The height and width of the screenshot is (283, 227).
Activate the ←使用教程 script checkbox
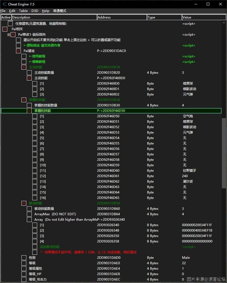coord(24,56)
